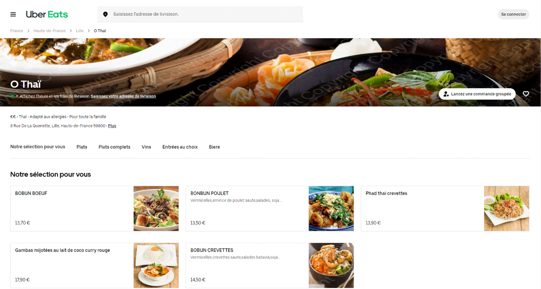Click the BONBUN POULET description text
The image size is (541, 289).
coord(236,201)
